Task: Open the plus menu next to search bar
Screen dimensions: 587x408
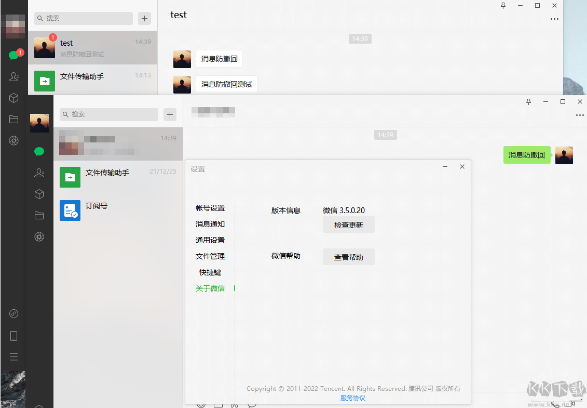Action: pos(144,18)
